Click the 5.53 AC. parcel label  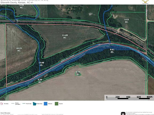[x=126, y=21]
